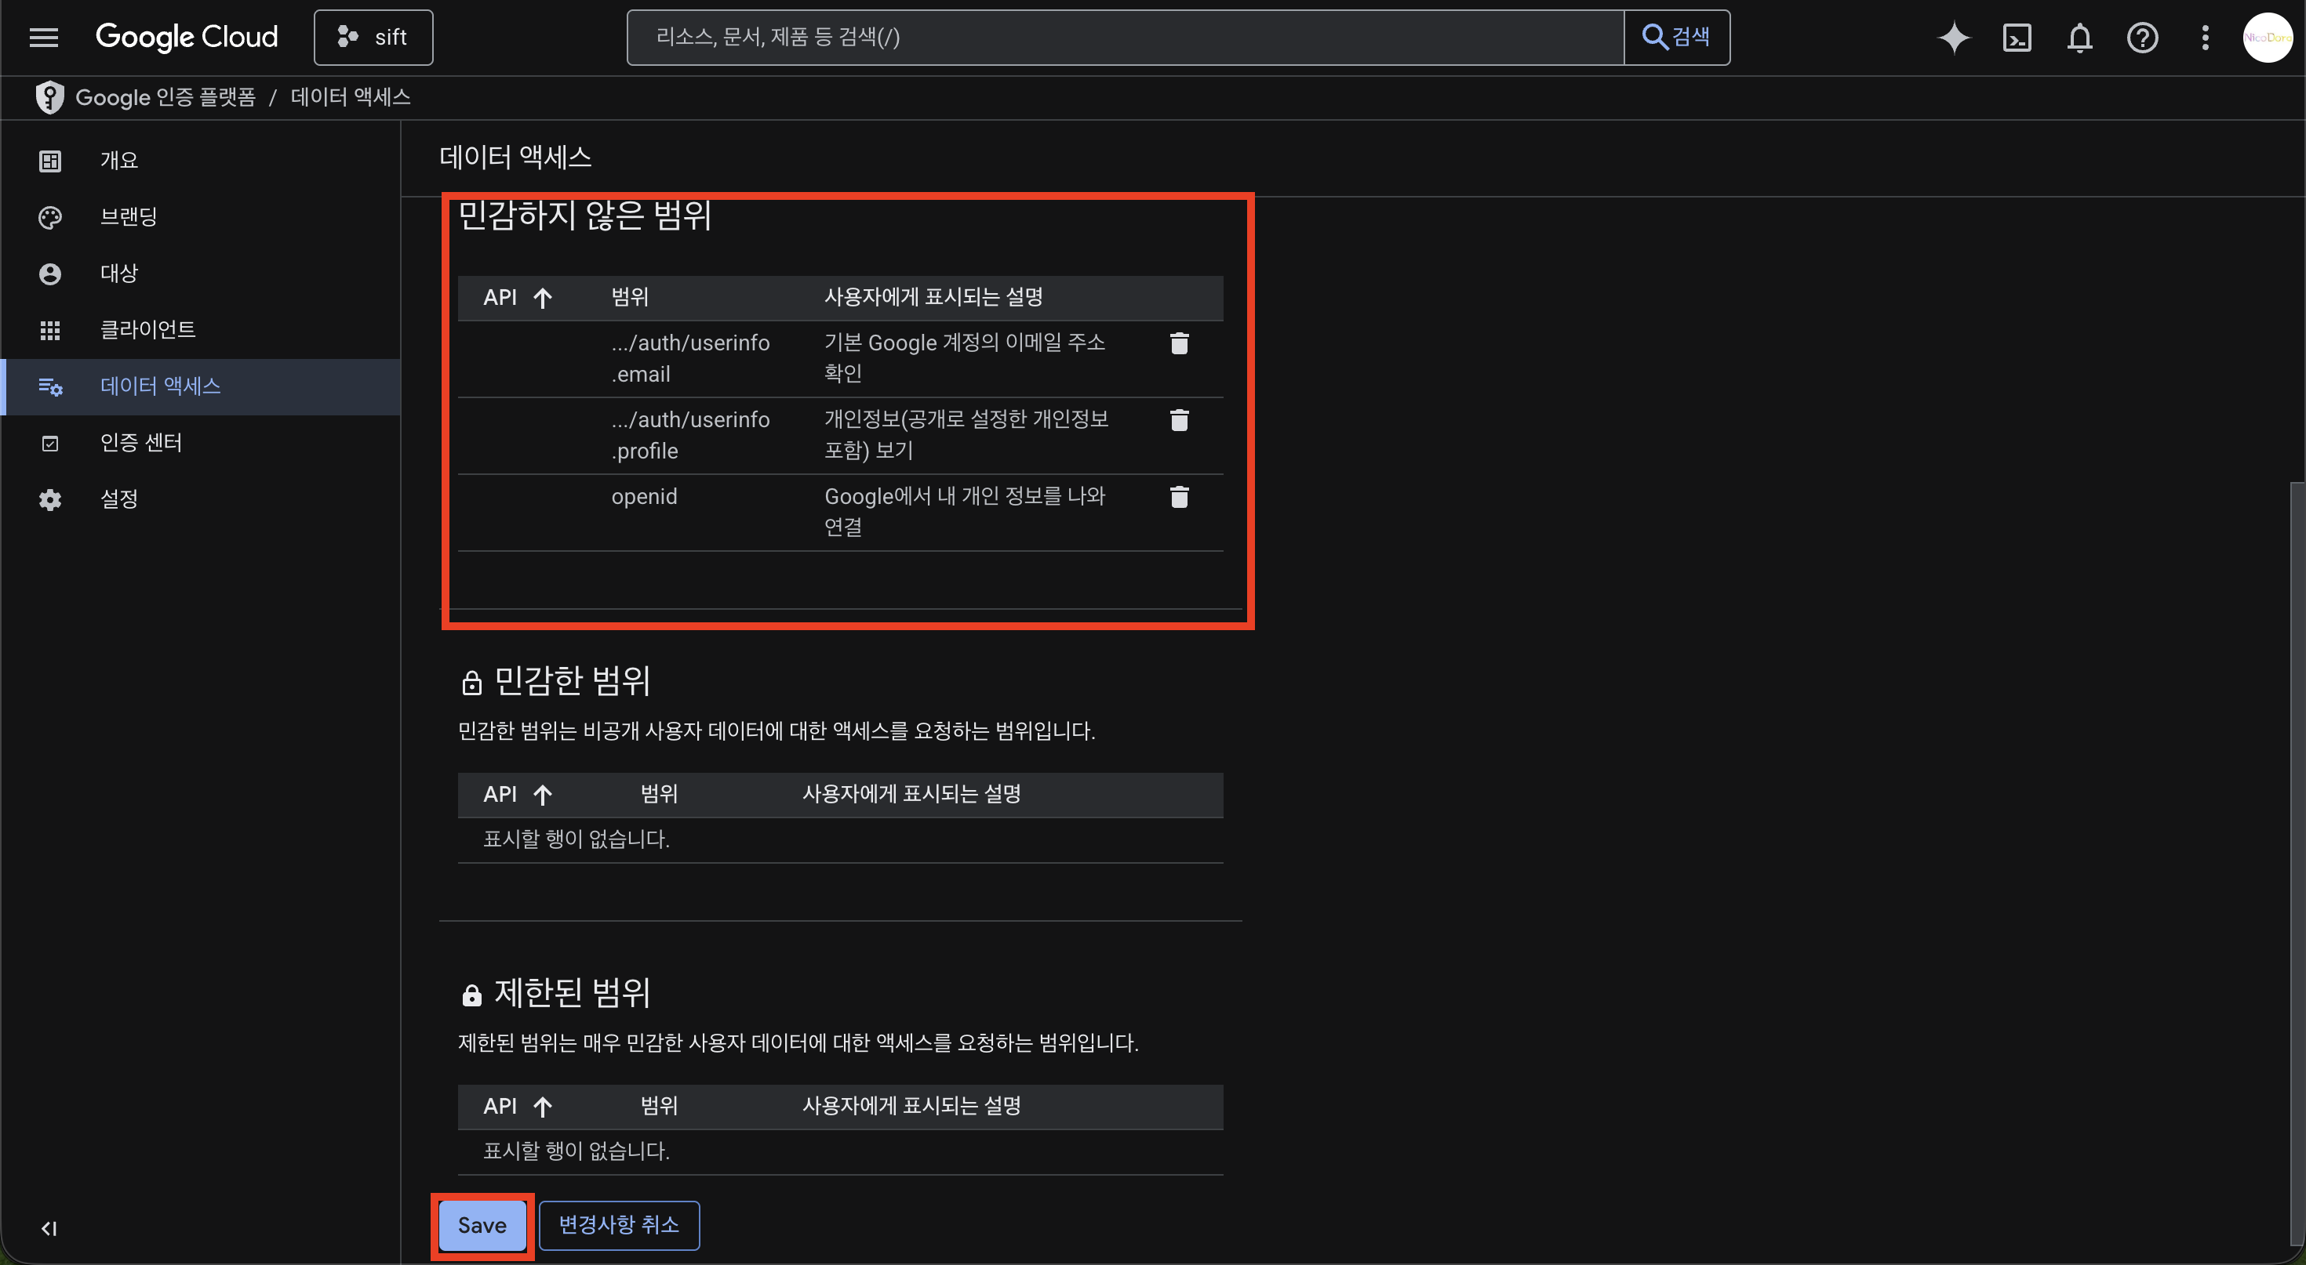Open the main hamburger navigation menu

click(43, 38)
